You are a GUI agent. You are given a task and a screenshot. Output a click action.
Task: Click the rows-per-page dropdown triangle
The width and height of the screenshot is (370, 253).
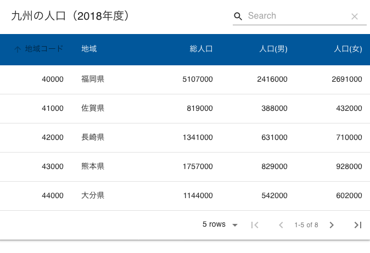234,225
